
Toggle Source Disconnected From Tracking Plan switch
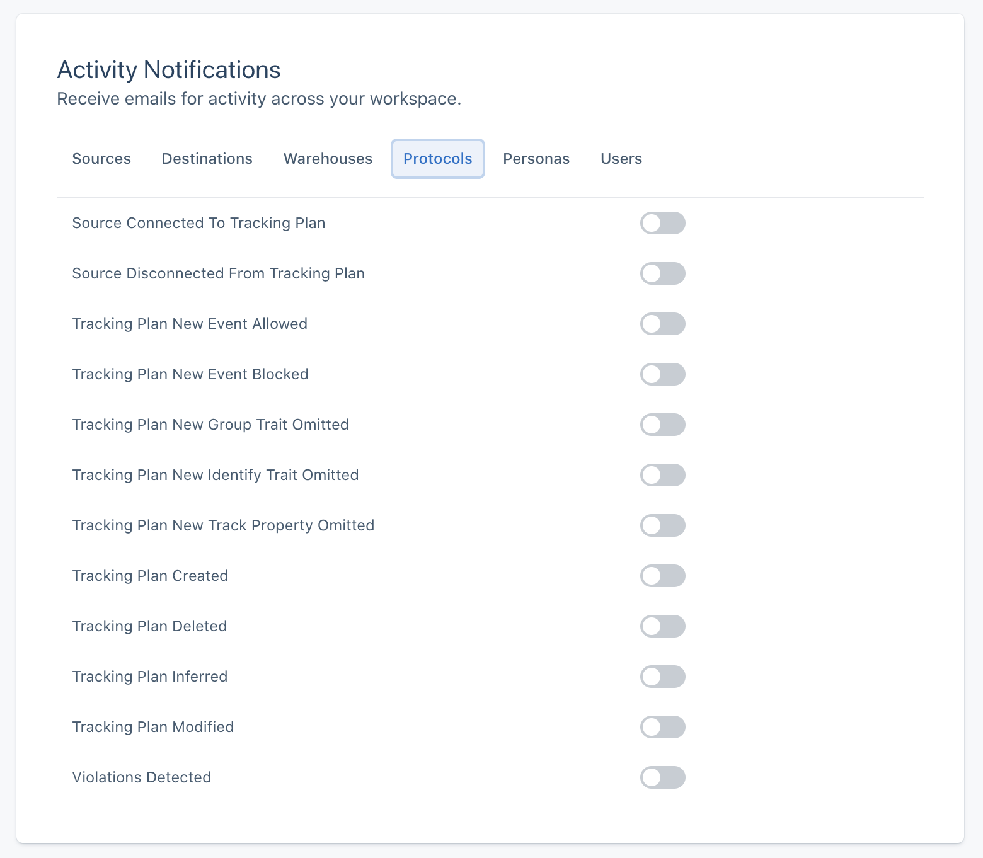[662, 273]
